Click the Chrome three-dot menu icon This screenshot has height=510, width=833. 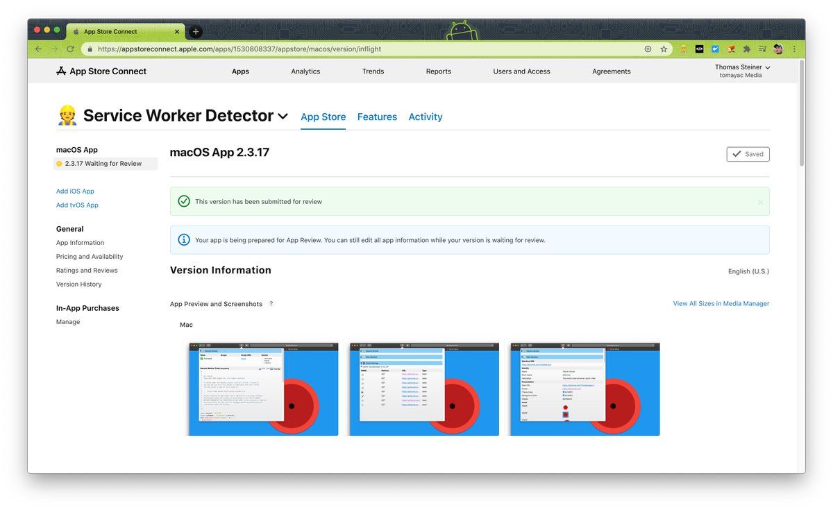[794, 49]
